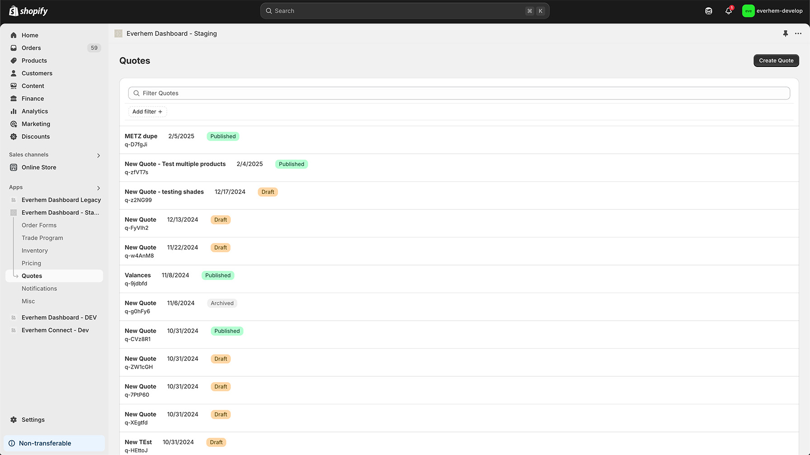The width and height of the screenshot is (810, 455).
Task: Click the Orders inbox icon
Action: pyautogui.click(x=14, y=48)
